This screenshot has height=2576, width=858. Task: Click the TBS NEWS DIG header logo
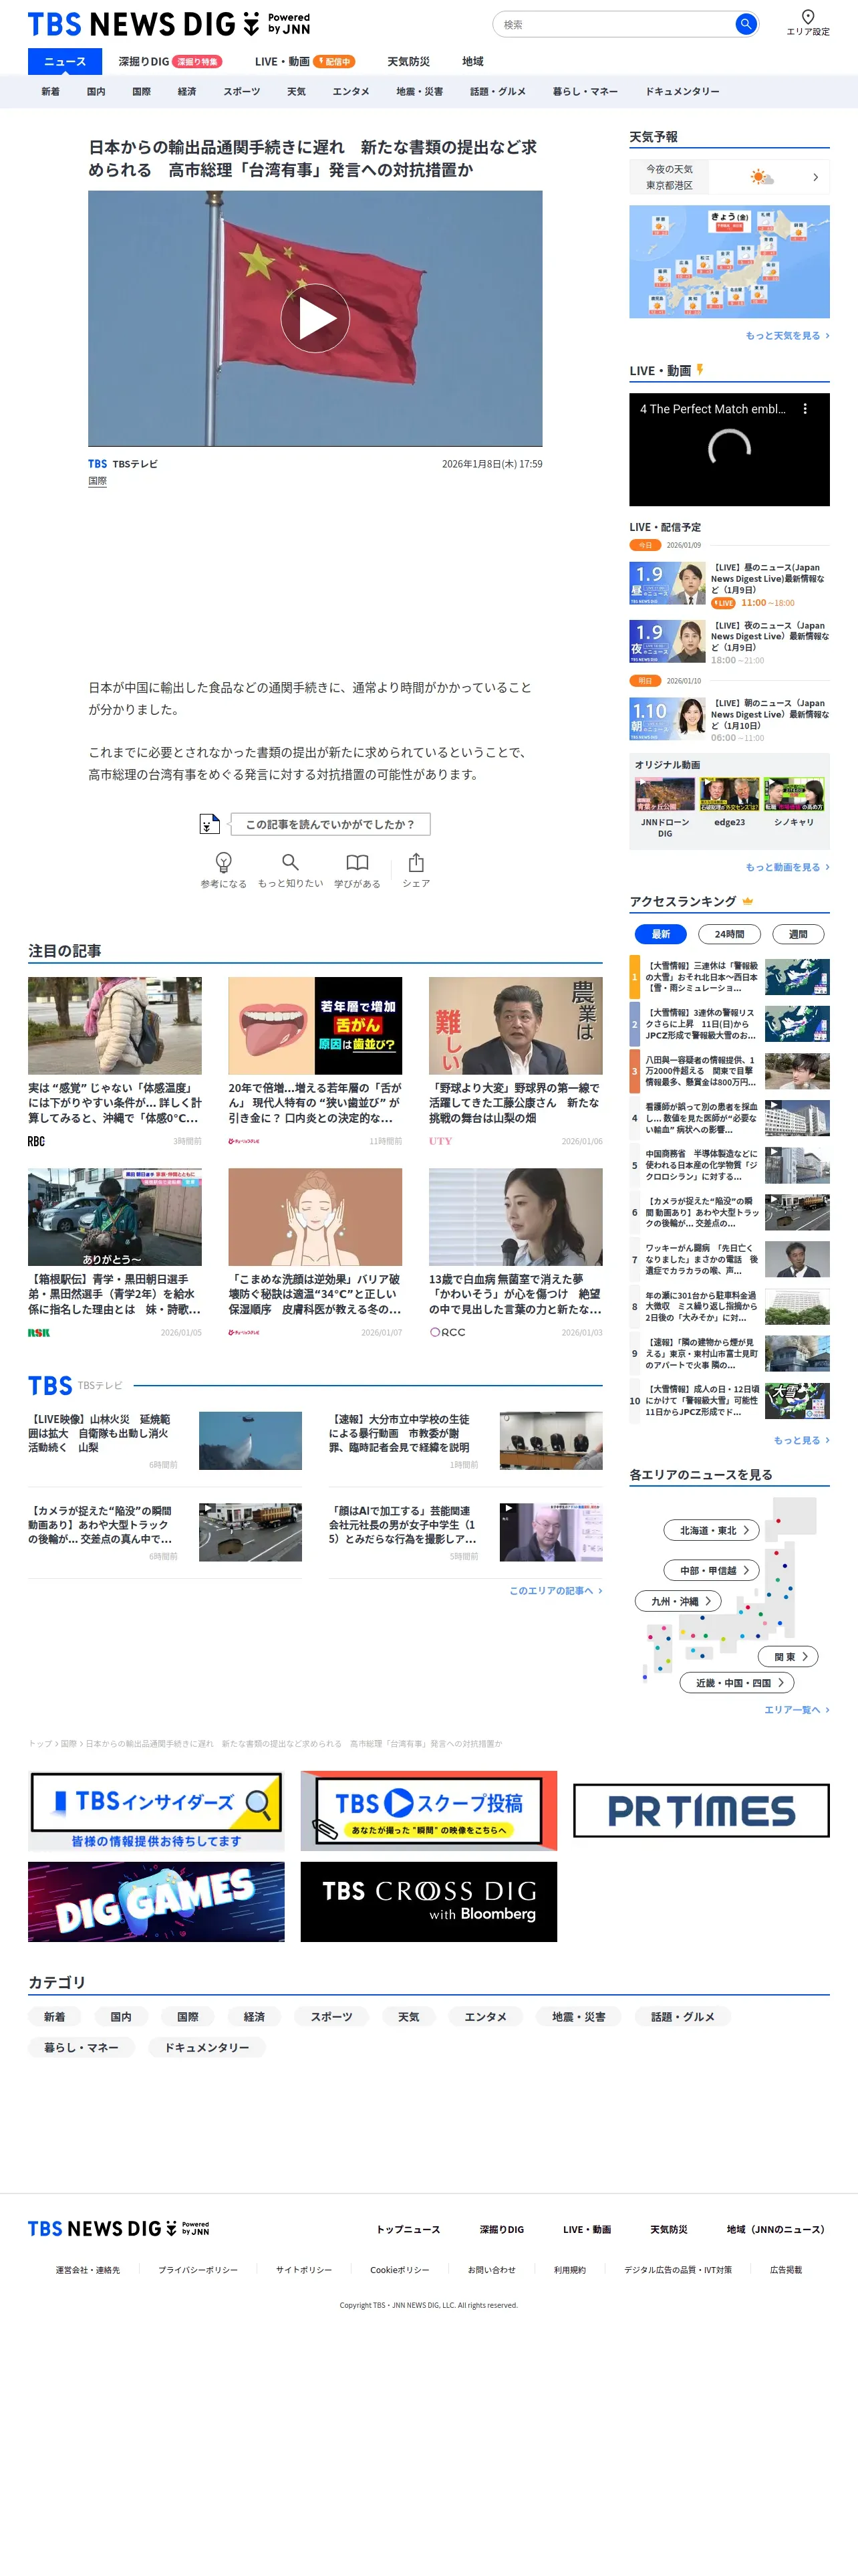169,24
